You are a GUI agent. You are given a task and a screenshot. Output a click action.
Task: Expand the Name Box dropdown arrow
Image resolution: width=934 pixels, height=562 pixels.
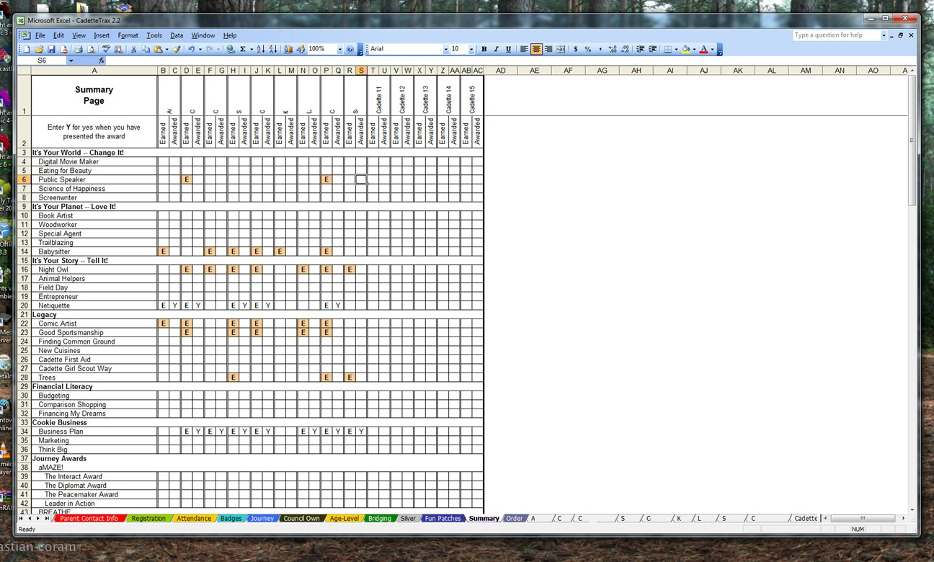tap(71, 61)
